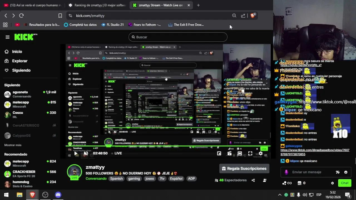The image size is (356, 200).
Task: Open Siguiendo heart menu item
Action: (18, 70)
